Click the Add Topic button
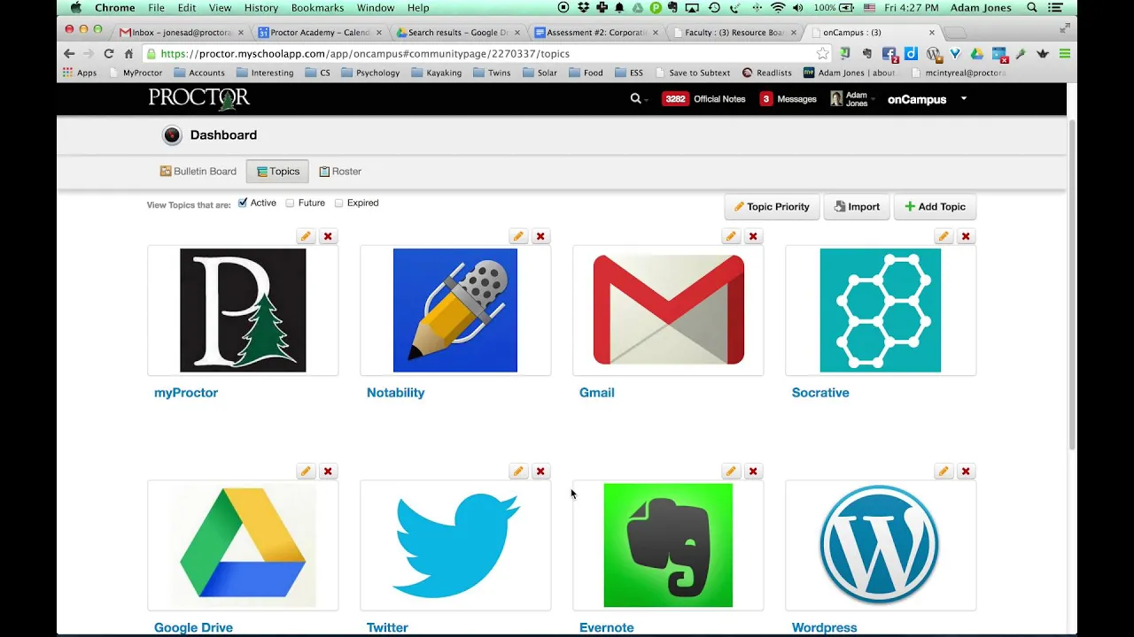The width and height of the screenshot is (1134, 637). click(935, 207)
